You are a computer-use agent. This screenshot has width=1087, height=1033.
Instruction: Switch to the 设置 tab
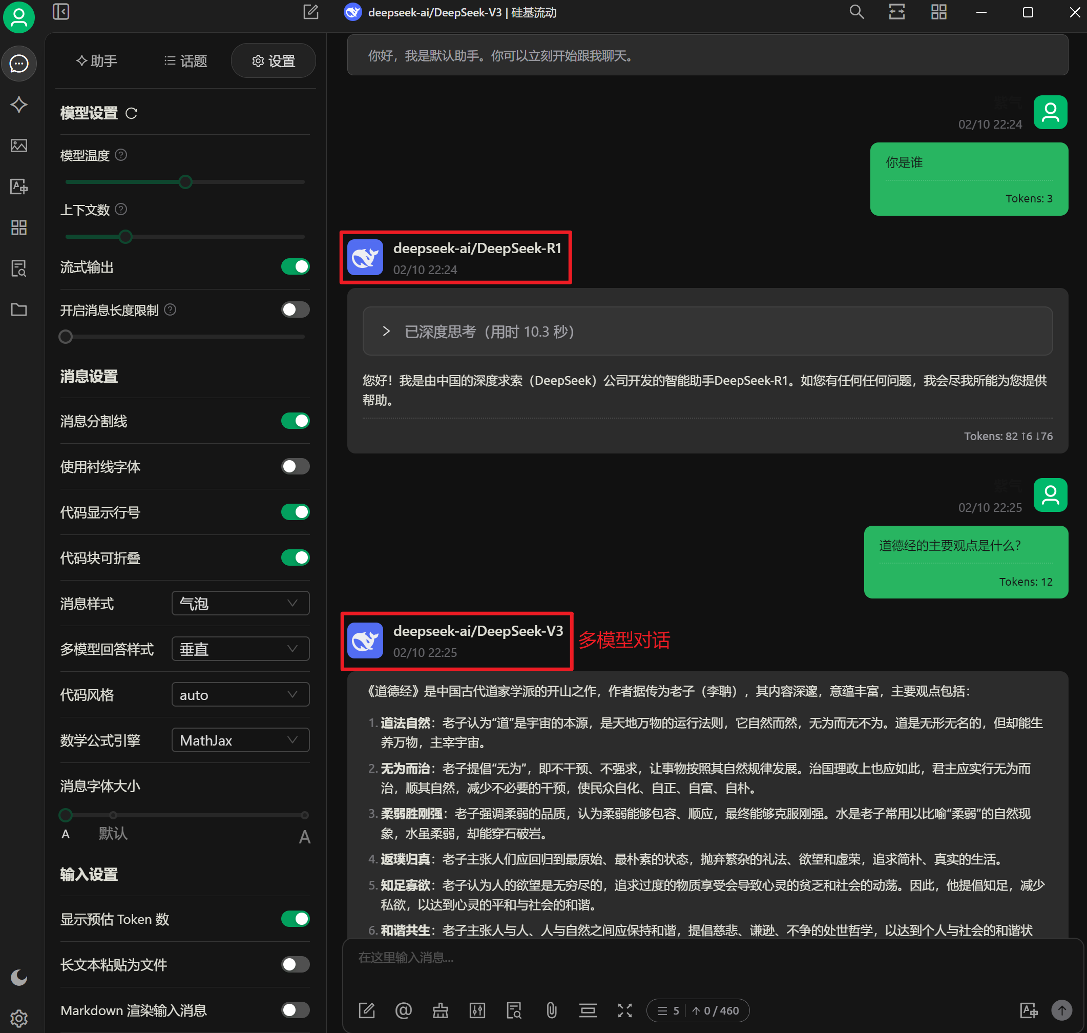[x=274, y=60]
